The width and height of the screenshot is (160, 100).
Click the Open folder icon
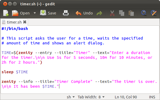[15, 13]
